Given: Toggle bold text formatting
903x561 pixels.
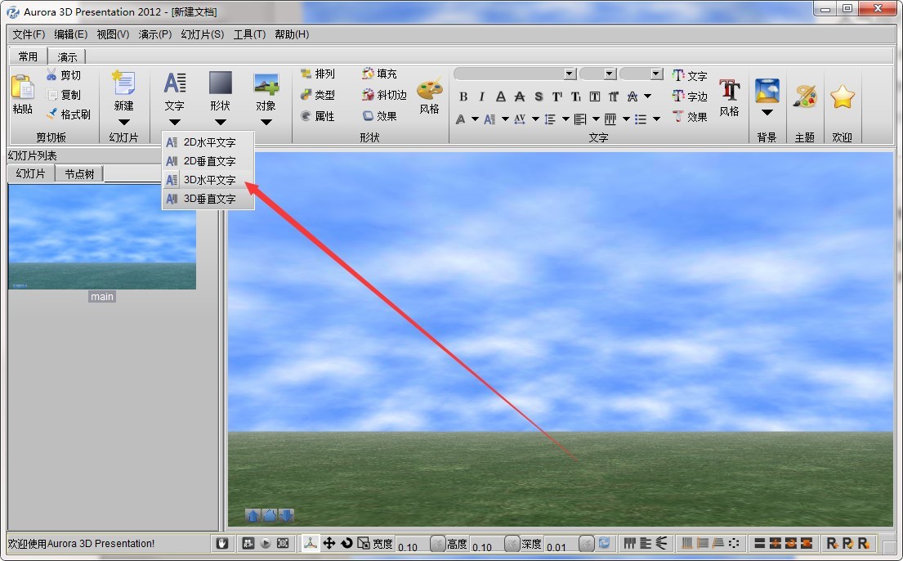Looking at the screenshot, I should (x=463, y=96).
